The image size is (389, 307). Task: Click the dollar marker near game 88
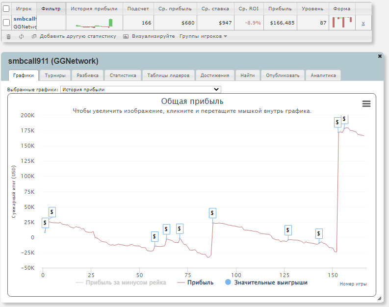point(212,213)
